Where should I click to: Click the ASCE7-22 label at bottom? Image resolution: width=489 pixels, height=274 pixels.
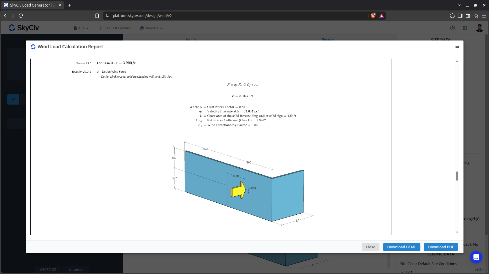(x=48, y=270)
